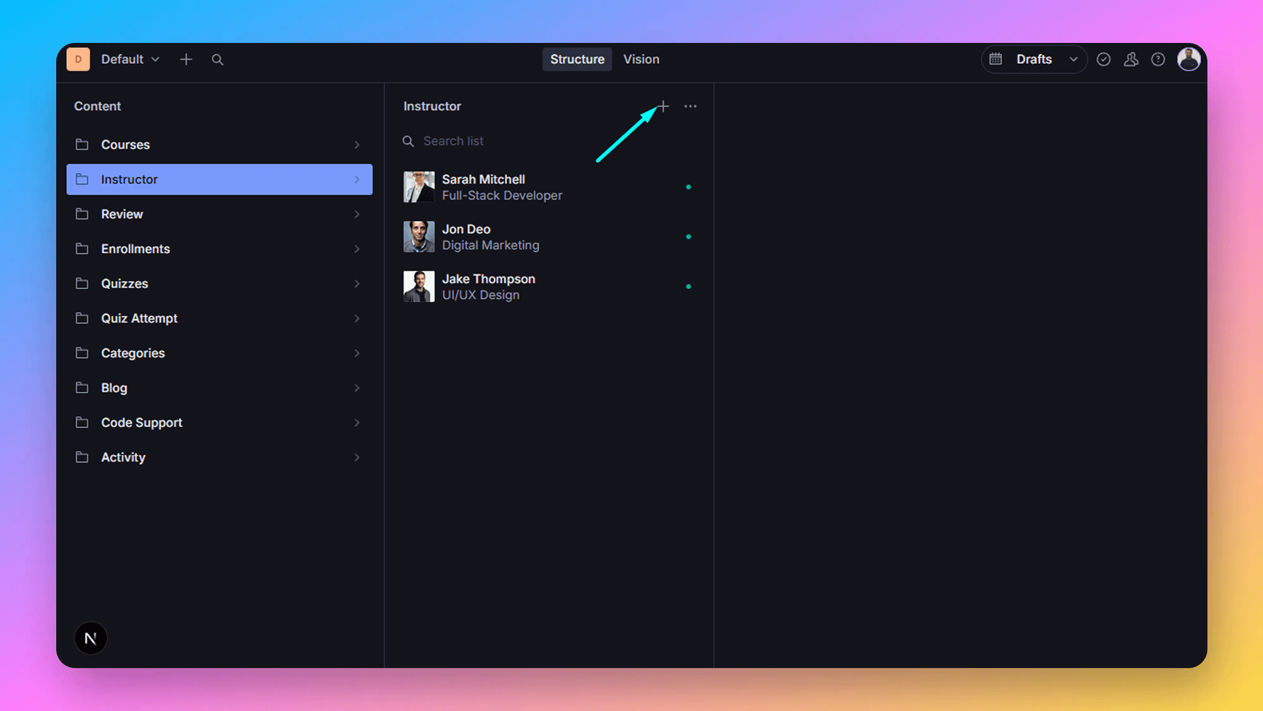Click the plus icon to add instructor
This screenshot has width=1263, height=711.
pyautogui.click(x=663, y=106)
